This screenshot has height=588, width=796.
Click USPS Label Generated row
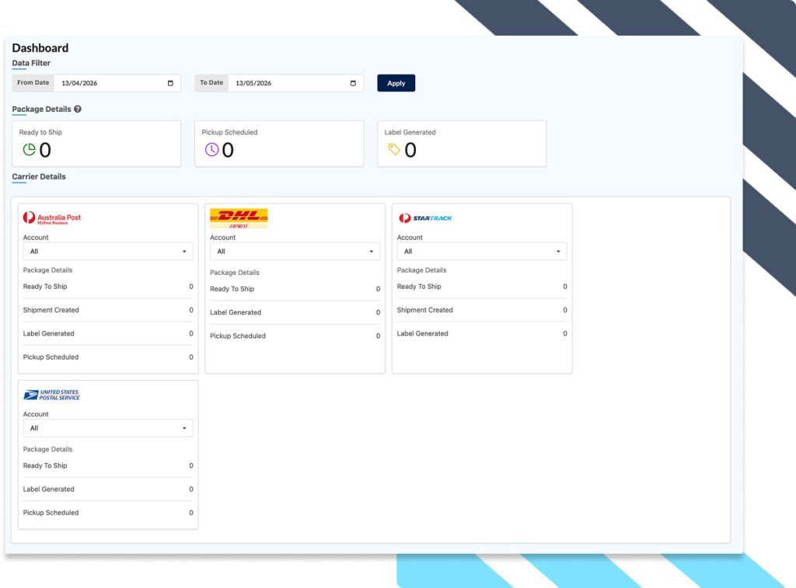[x=108, y=489]
